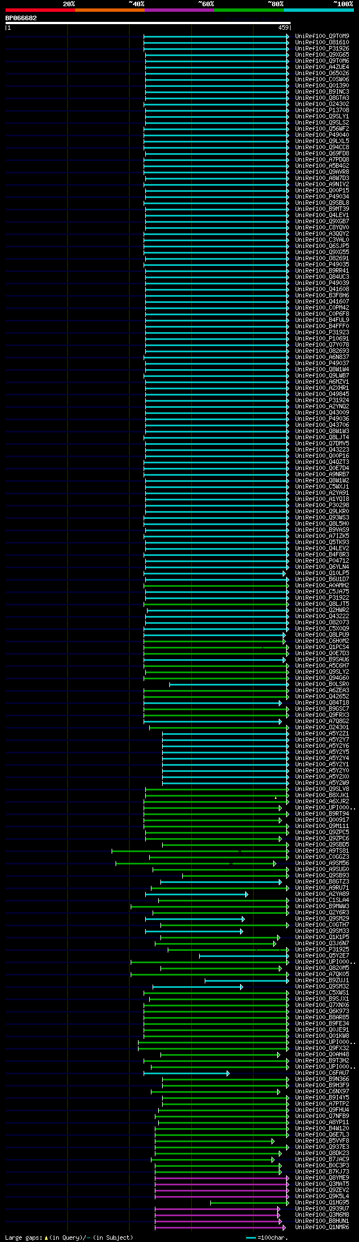This screenshot has height=1242, width=359.
Task: Click the white query sequence bar
Action: click(x=148, y=23)
